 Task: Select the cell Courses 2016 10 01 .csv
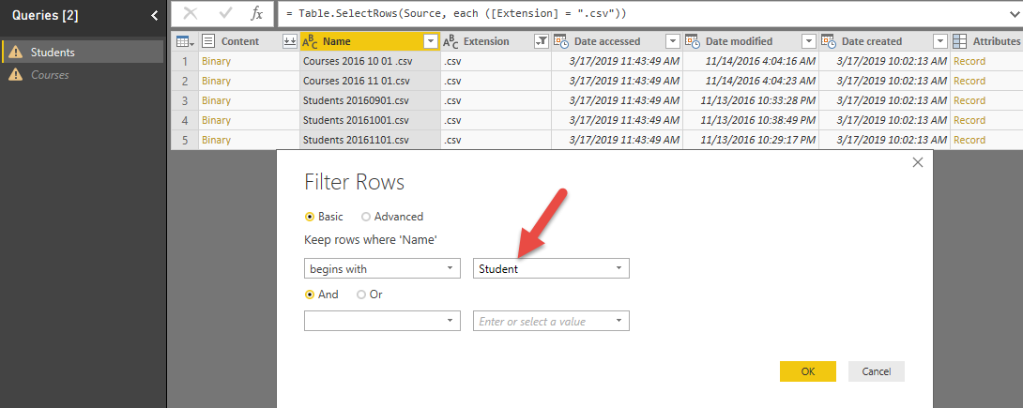coord(370,61)
